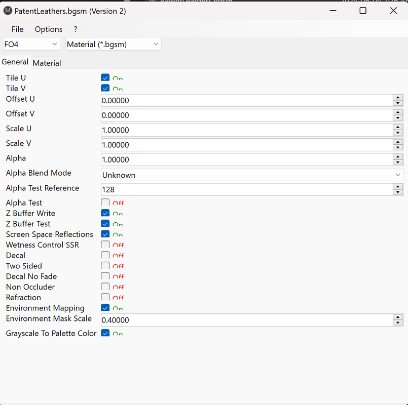Decrease Scale V with down arrow
408x405 pixels.
coord(398,148)
